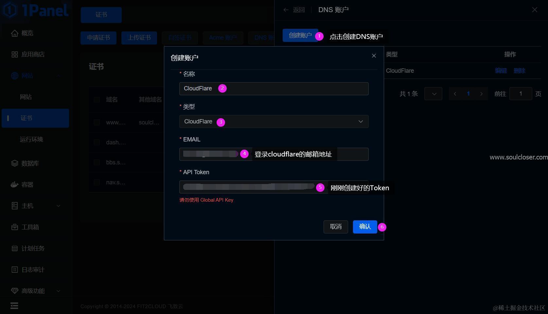Tick the checkbox for nav.s row

(x=97, y=182)
